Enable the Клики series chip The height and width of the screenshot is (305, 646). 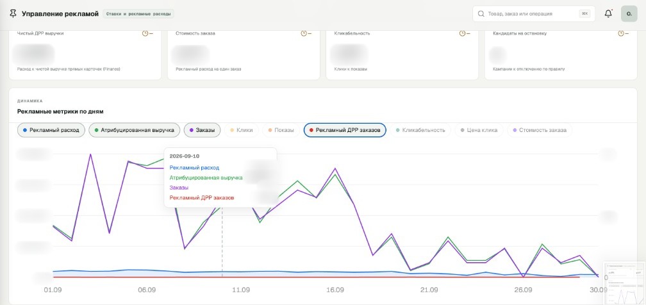pyautogui.click(x=242, y=130)
